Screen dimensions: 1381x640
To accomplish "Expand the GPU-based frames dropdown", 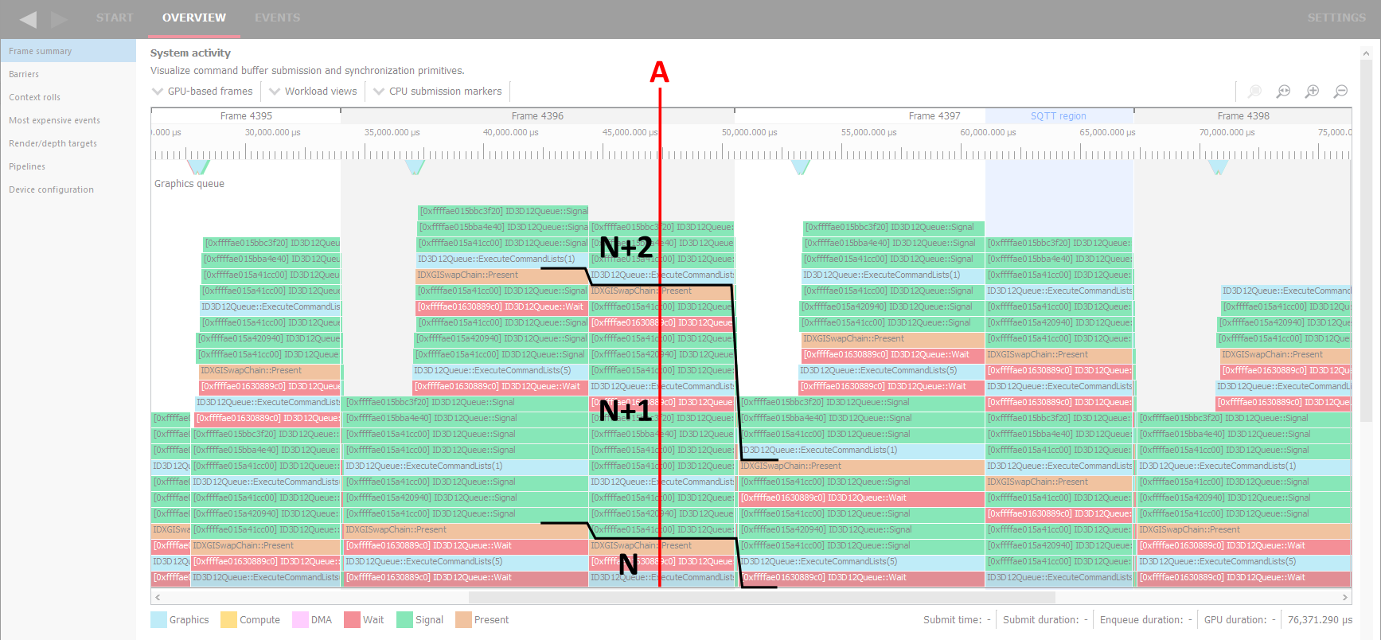I will (x=202, y=92).
